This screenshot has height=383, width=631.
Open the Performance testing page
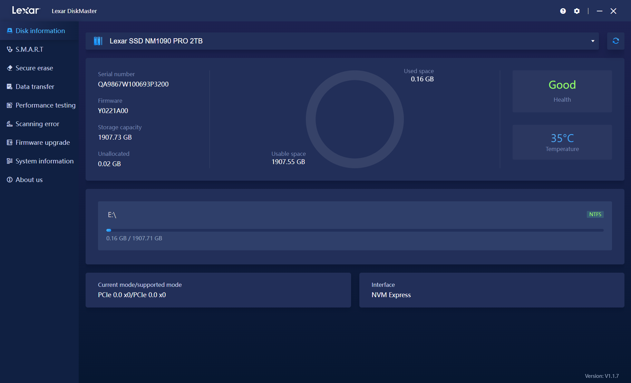coord(45,105)
